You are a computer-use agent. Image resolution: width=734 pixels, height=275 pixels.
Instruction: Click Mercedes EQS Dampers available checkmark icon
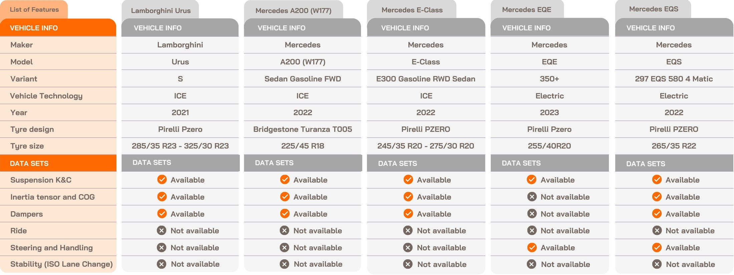coord(657,214)
